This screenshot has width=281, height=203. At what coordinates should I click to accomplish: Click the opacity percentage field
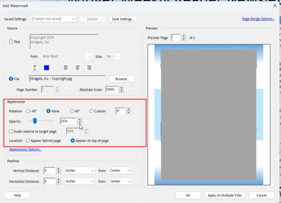[x=68, y=121]
